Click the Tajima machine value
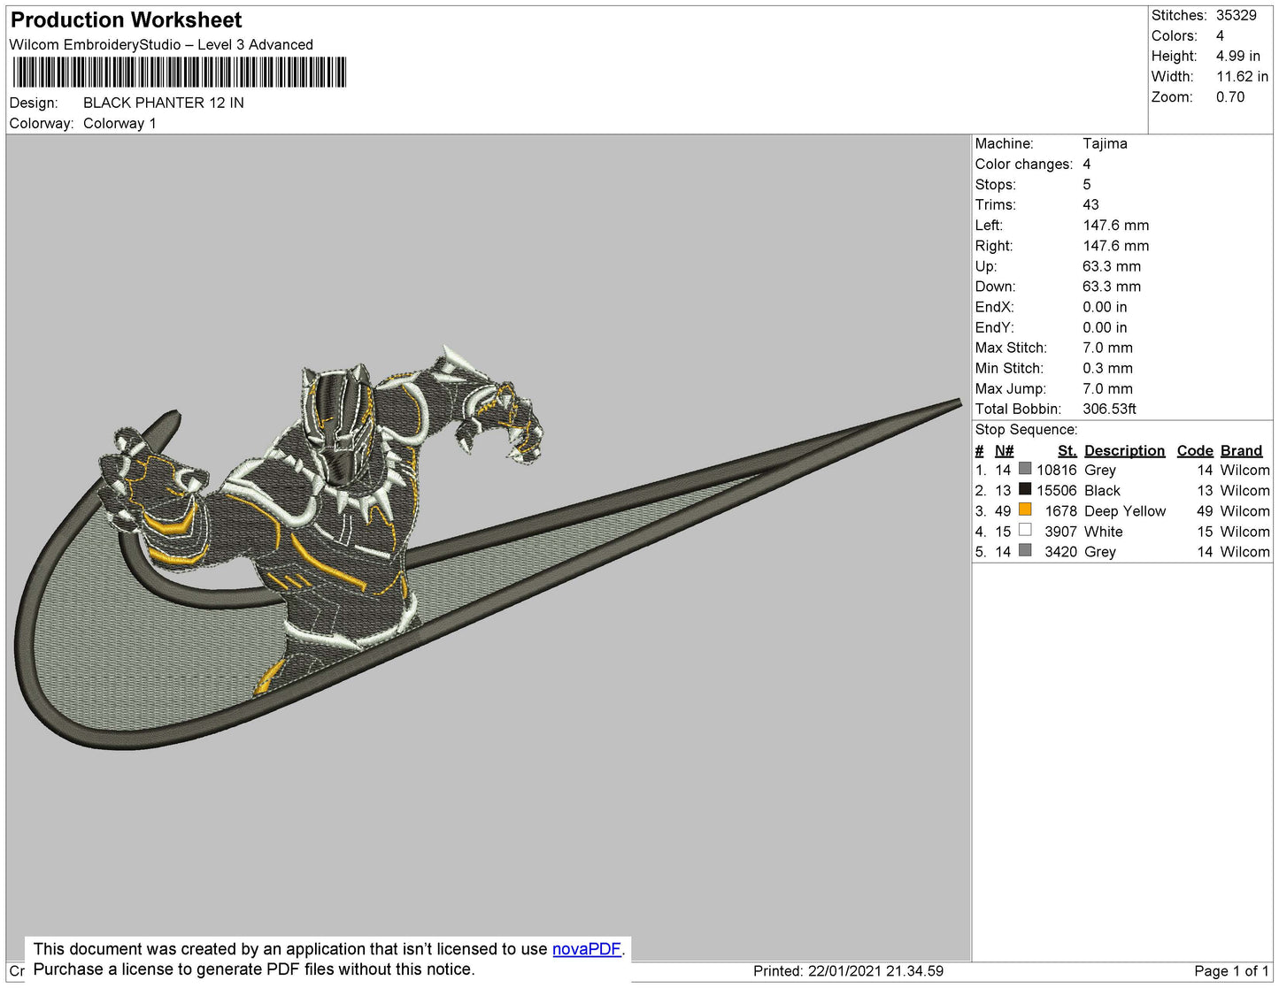Screen dimensions: 1279x988 click(x=1105, y=143)
